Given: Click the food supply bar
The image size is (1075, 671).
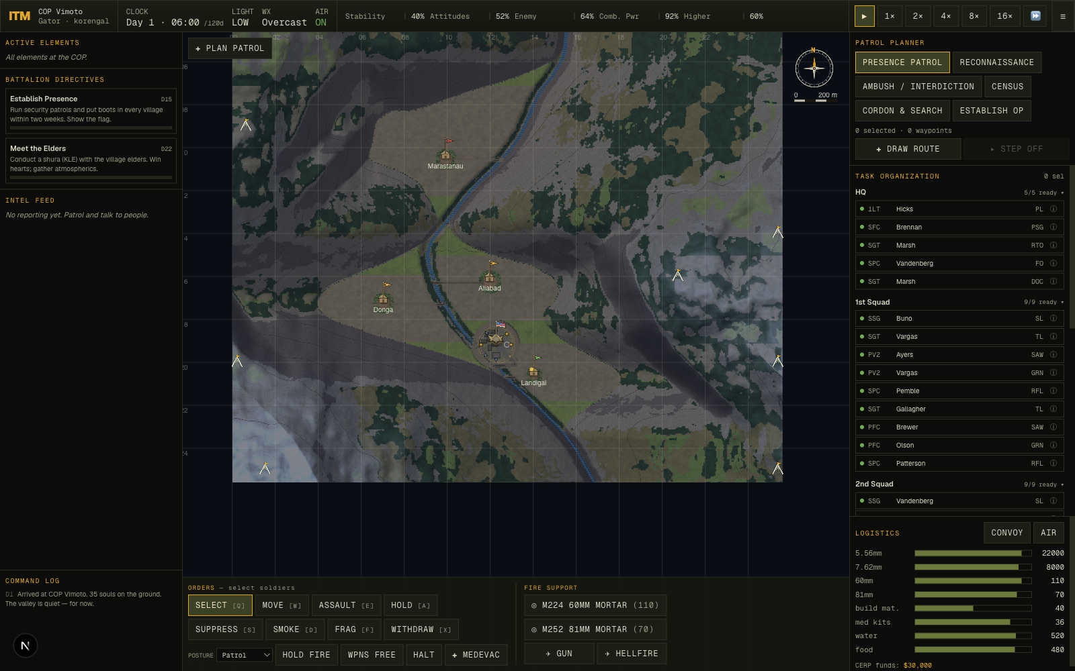Looking at the screenshot, I should 973,650.
